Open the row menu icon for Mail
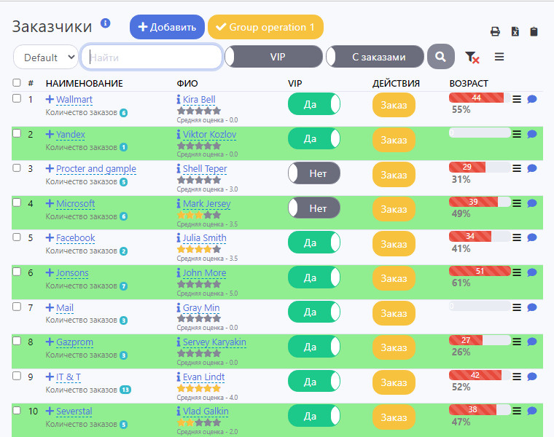Screen dimensions: 554x437 (517, 307)
